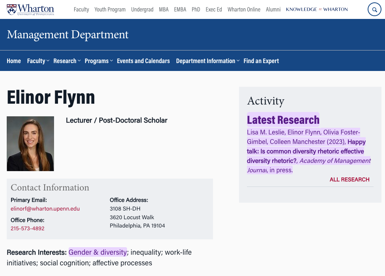Click the Wharton logo
385x276 pixels.
[x=30, y=9]
